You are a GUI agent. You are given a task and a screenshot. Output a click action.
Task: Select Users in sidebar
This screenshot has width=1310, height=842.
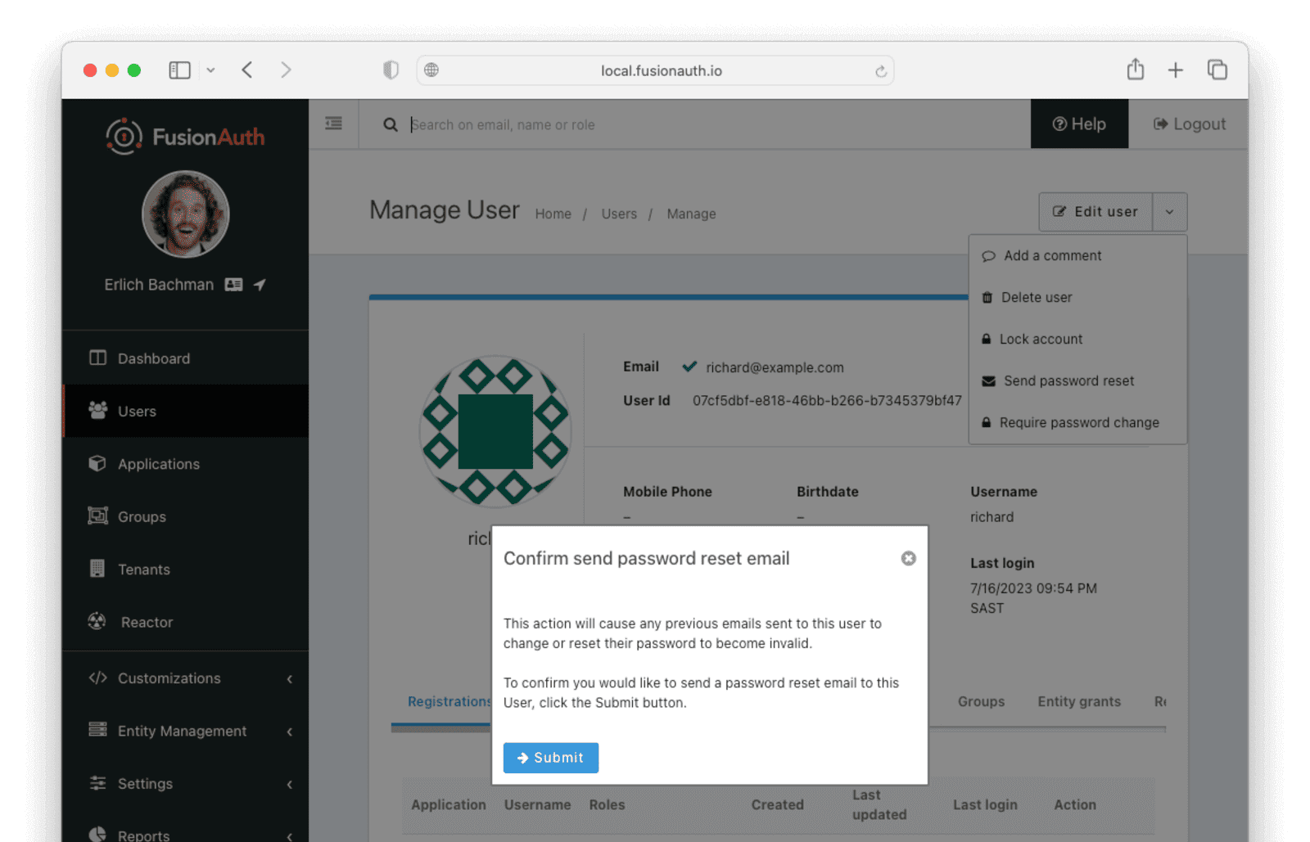tap(186, 411)
